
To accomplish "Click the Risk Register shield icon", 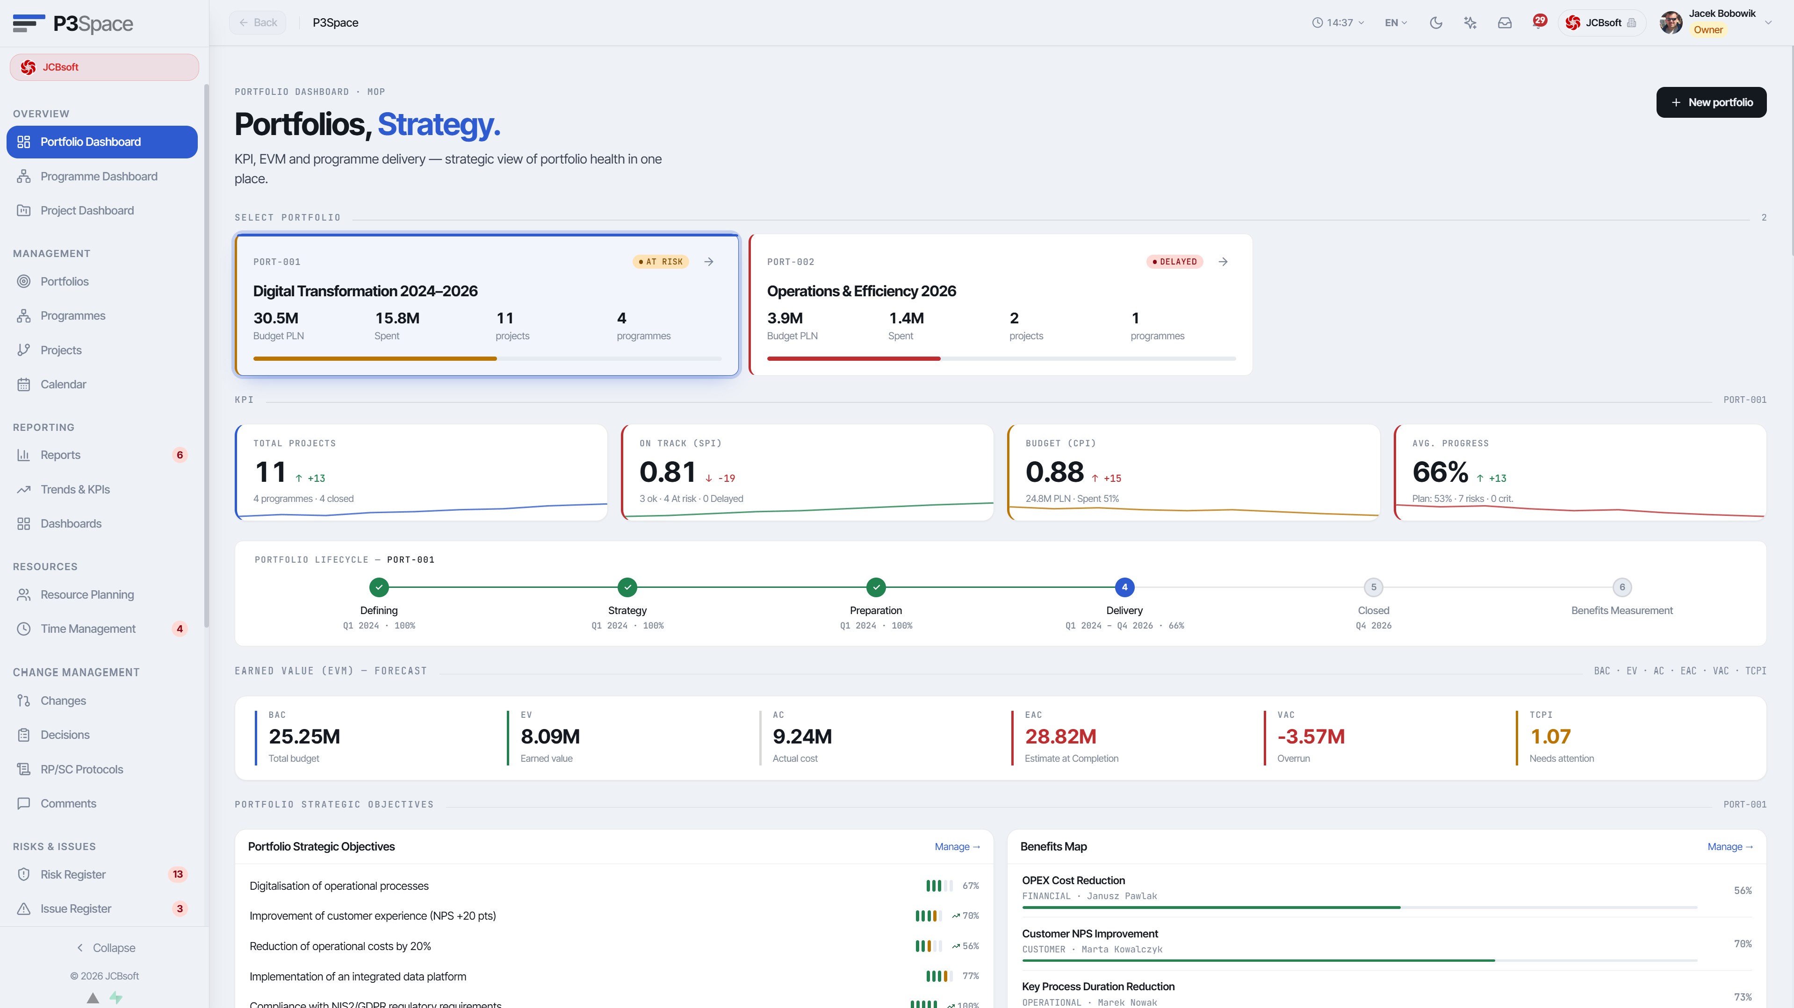I will pos(24,874).
